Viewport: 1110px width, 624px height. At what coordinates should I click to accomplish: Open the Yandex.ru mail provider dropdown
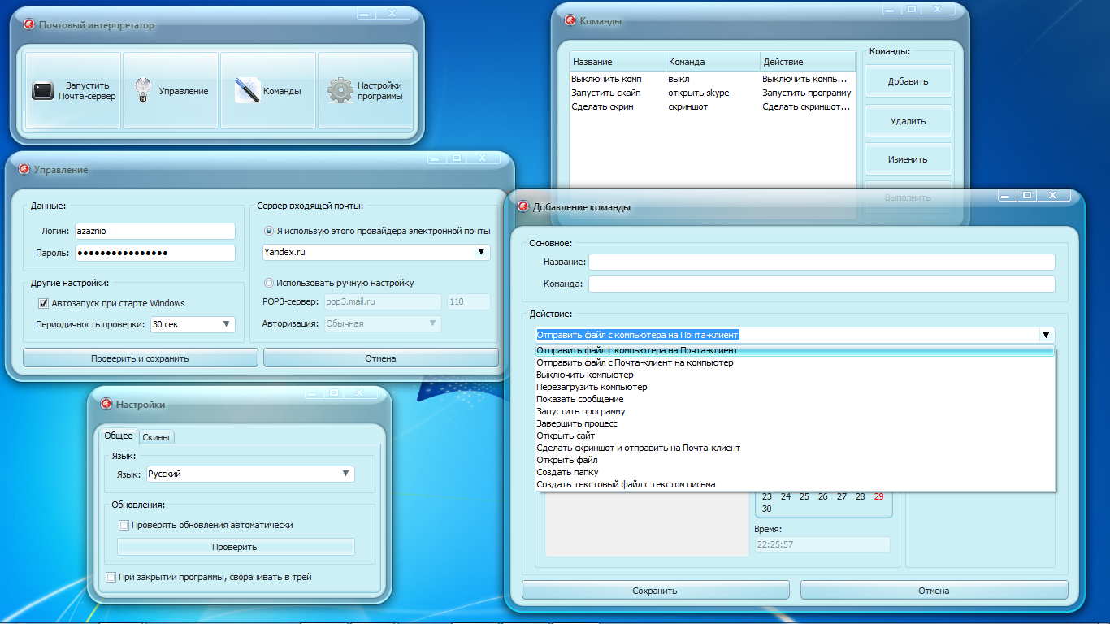coord(480,253)
